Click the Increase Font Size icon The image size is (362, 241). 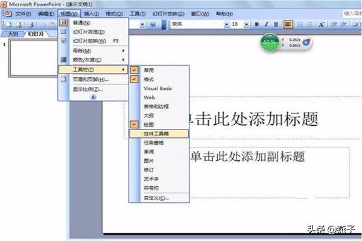(322, 24)
